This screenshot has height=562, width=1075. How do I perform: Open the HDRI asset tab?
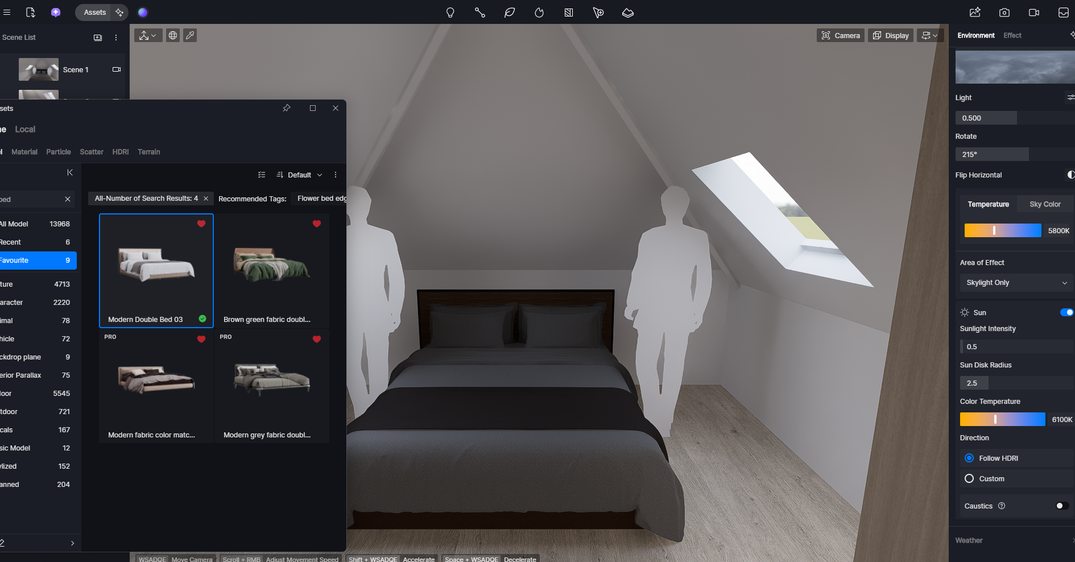click(120, 152)
